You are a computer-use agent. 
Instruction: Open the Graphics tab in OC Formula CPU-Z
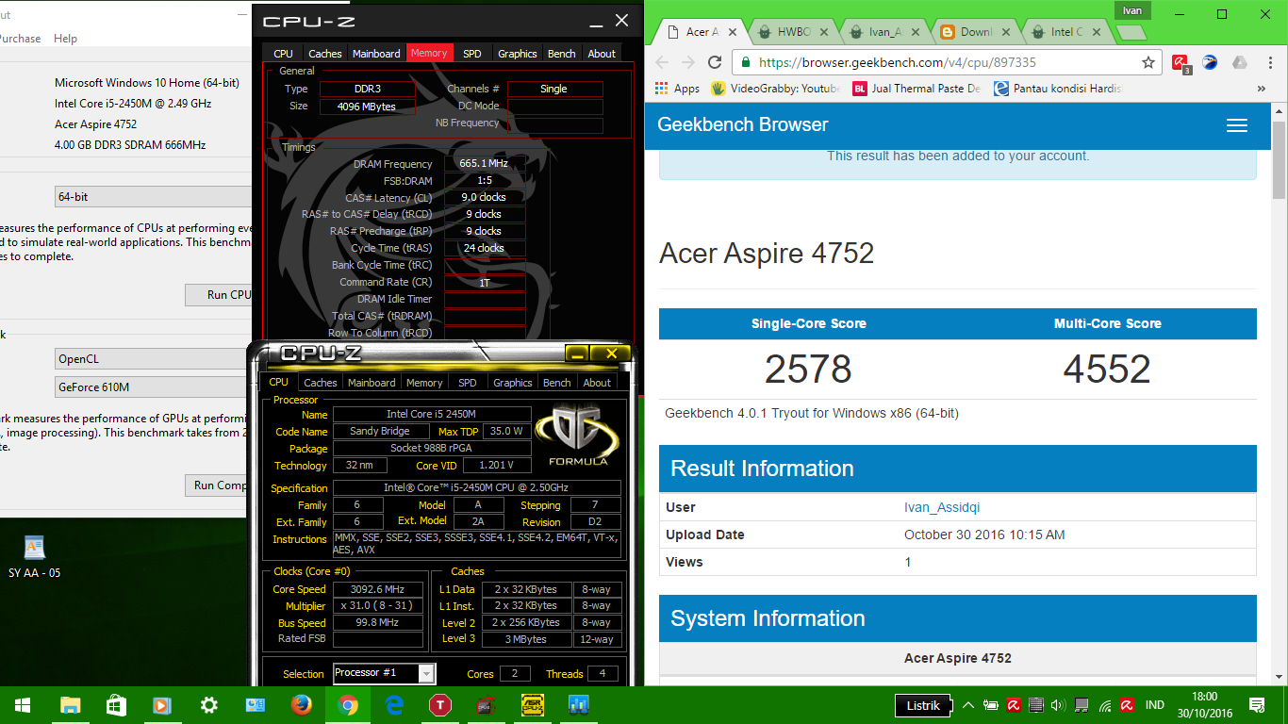tap(513, 383)
